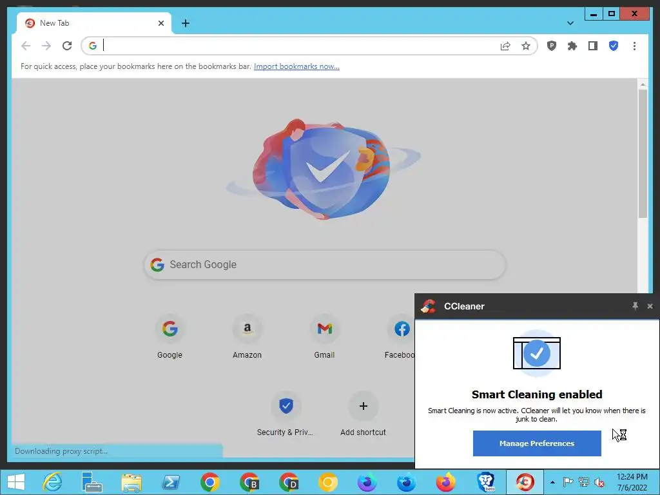Click the active CCleaner Browser taskbar icon

point(525,482)
